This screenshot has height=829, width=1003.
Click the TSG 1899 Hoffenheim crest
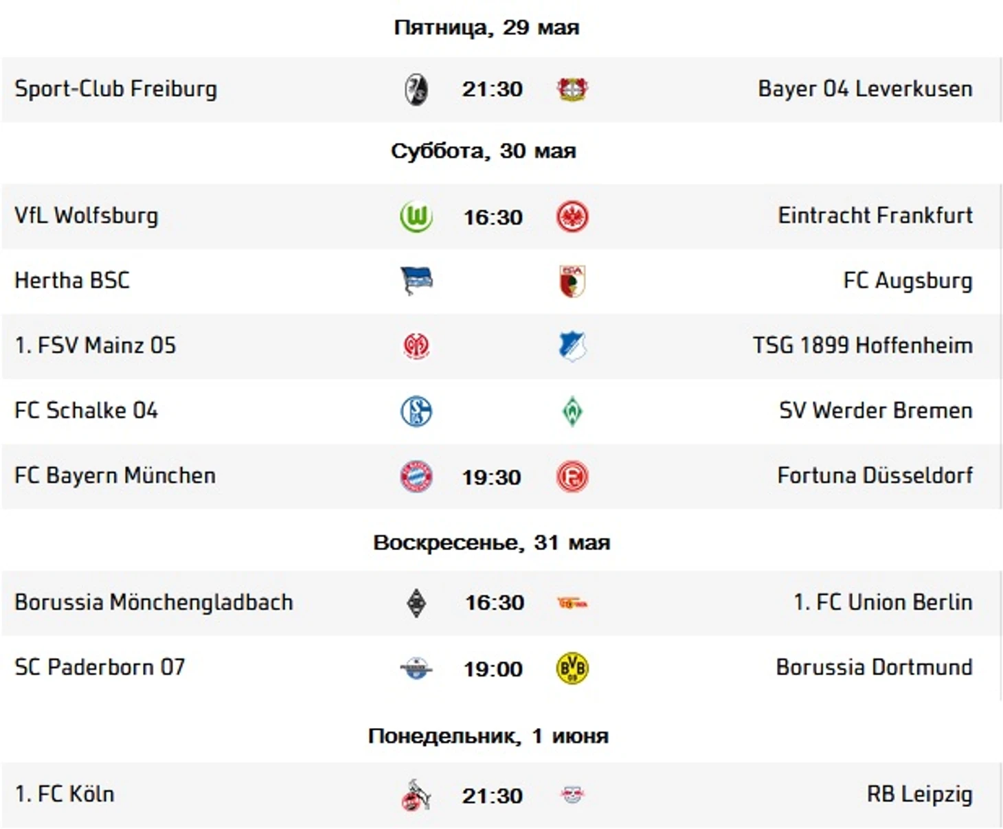tap(572, 346)
